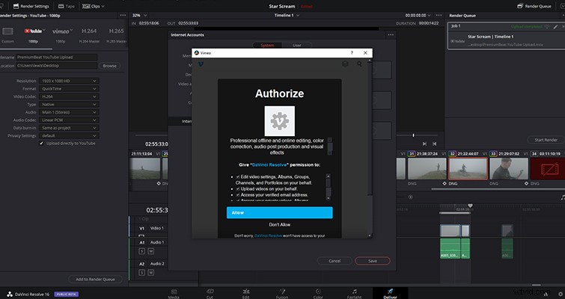Click the zoom plus icon above timeline
This screenshot has width=565, height=299.
410,197
